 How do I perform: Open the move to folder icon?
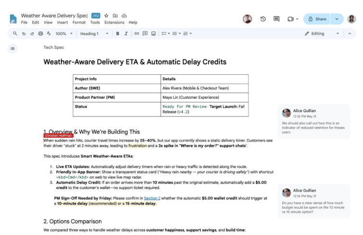click(115, 16)
